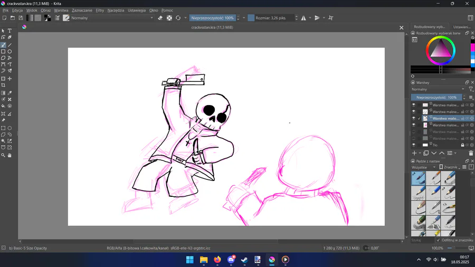This screenshot has height=267, width=475.
Task: Toggle horizontal mirror tool
Action: (x=303, y=18)
